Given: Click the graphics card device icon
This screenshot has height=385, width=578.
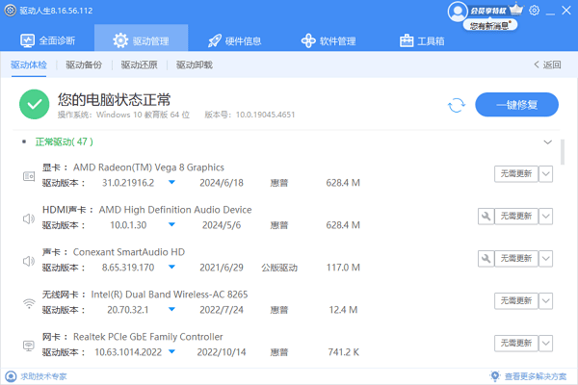Looking at the screenshot, I should [29, 176].
